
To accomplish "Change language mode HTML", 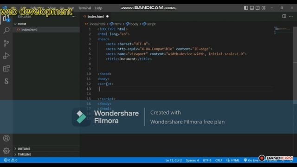I will pyautogui.click(x=235, y=160).
